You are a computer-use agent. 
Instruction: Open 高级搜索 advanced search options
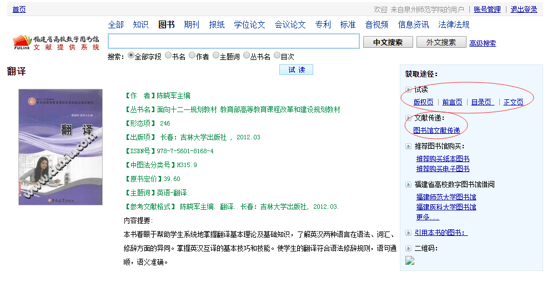pos(483,43)
